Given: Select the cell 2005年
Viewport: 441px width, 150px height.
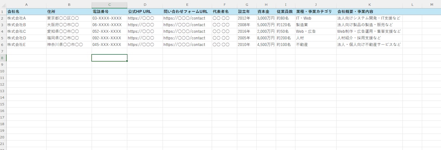Looking at the screenshot, I should (247, 38).
